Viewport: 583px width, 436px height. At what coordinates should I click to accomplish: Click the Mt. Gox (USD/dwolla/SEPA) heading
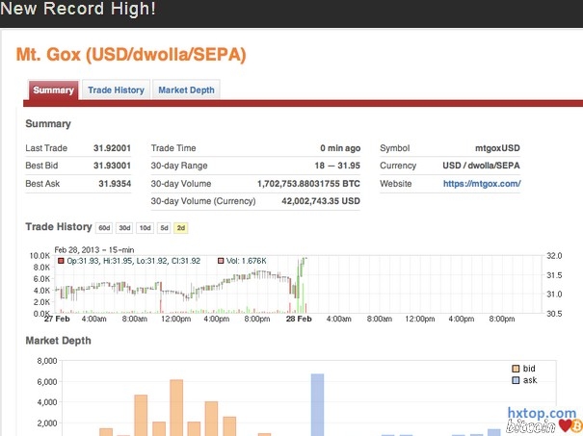(131, 55)
